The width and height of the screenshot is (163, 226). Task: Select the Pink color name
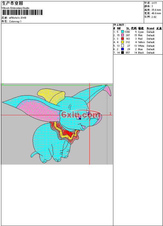(140, 35)
